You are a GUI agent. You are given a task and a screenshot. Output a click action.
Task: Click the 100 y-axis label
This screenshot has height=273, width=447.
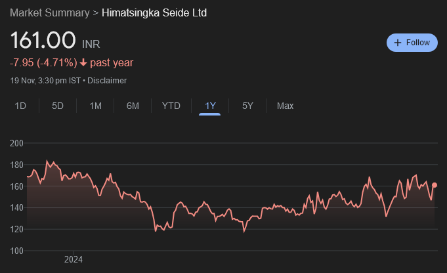(x=16, y=251)
